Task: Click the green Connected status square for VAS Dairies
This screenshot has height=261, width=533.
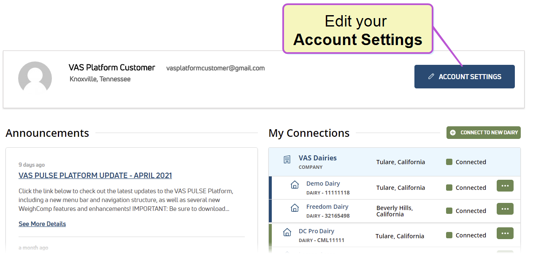Action: tap(449, 162)
